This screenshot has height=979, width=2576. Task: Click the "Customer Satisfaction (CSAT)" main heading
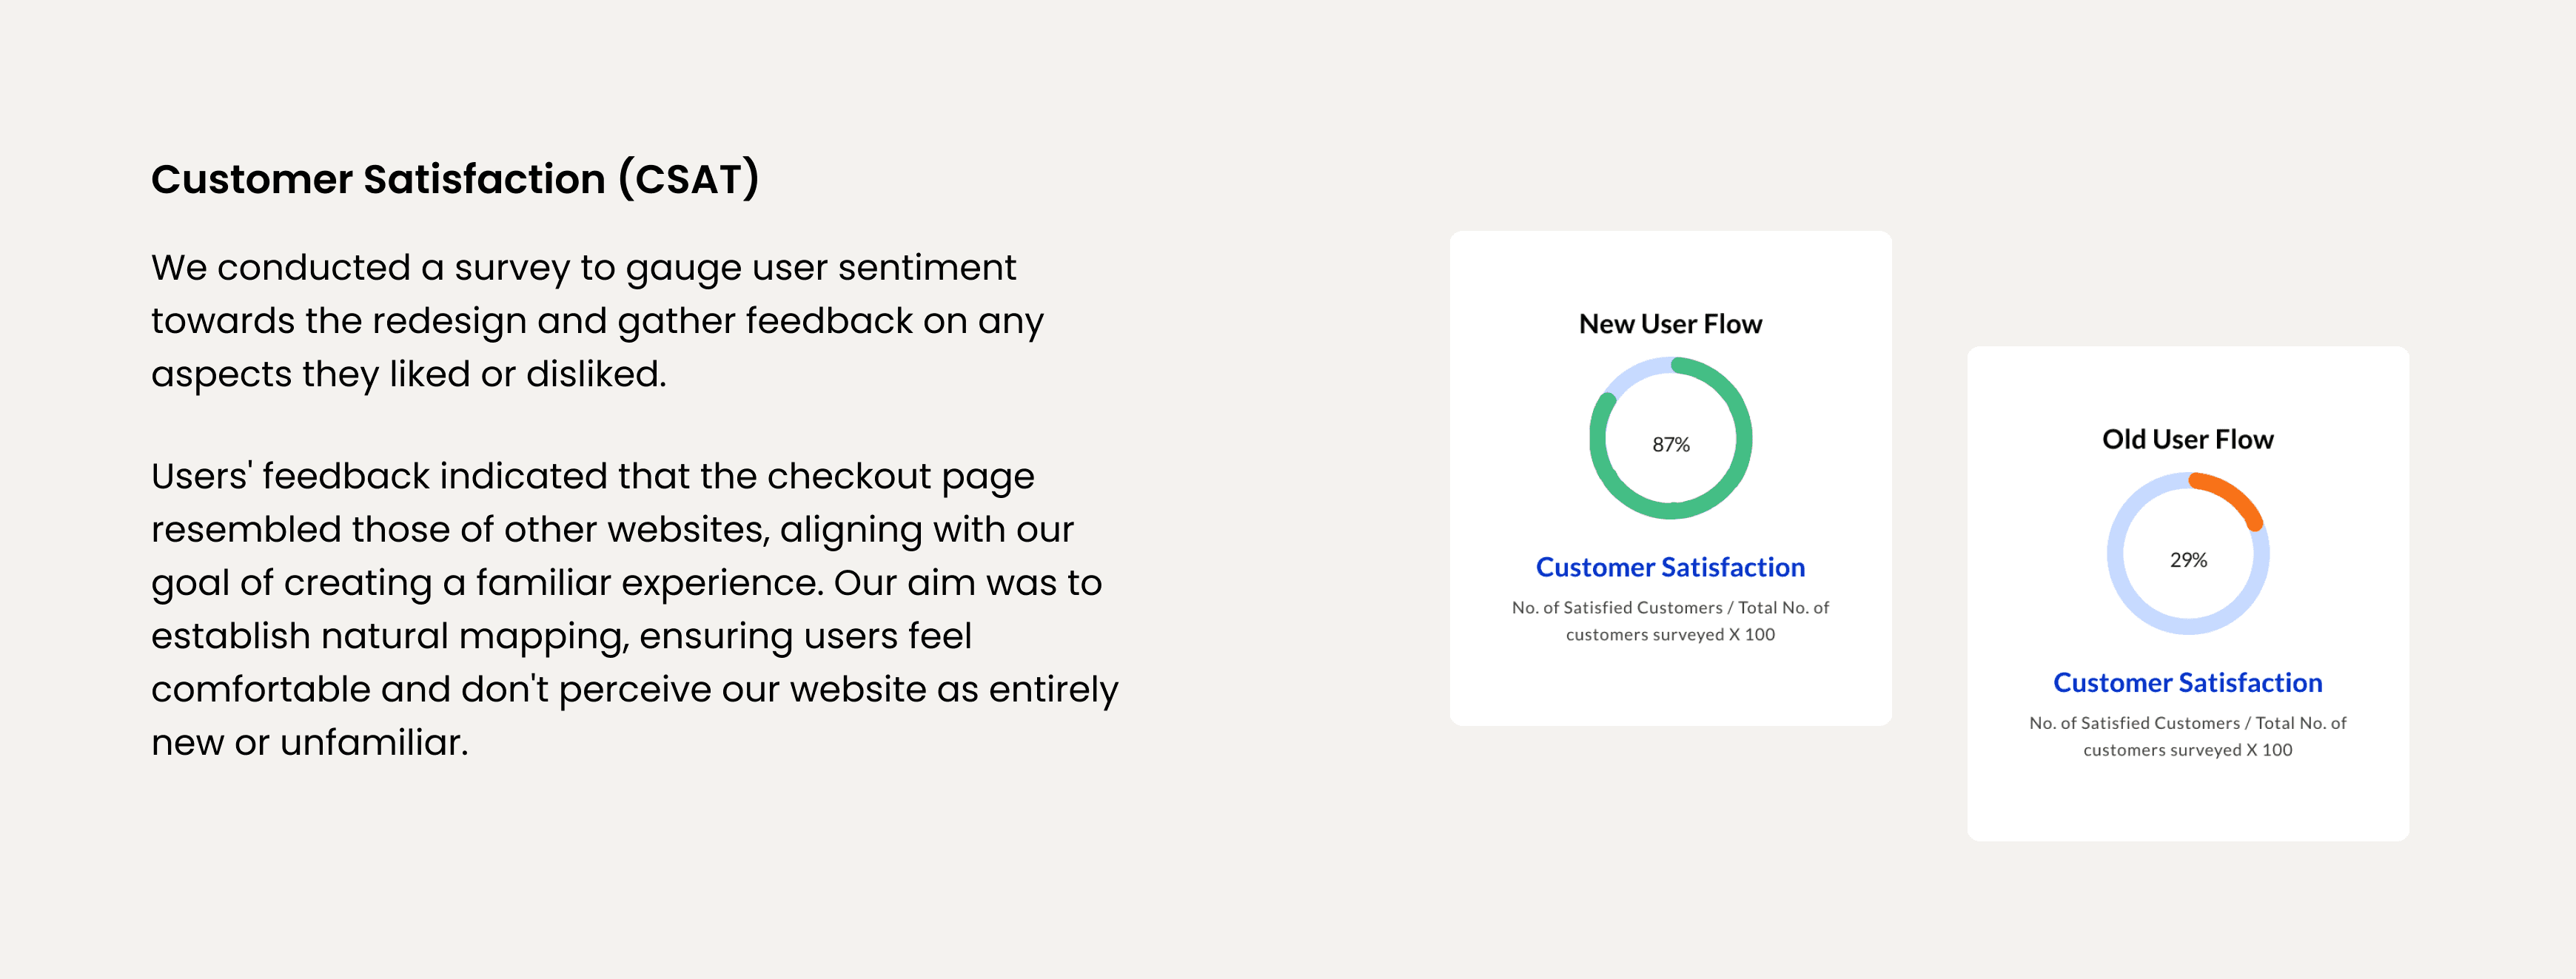pyautogui.click(x=455, y=179)
